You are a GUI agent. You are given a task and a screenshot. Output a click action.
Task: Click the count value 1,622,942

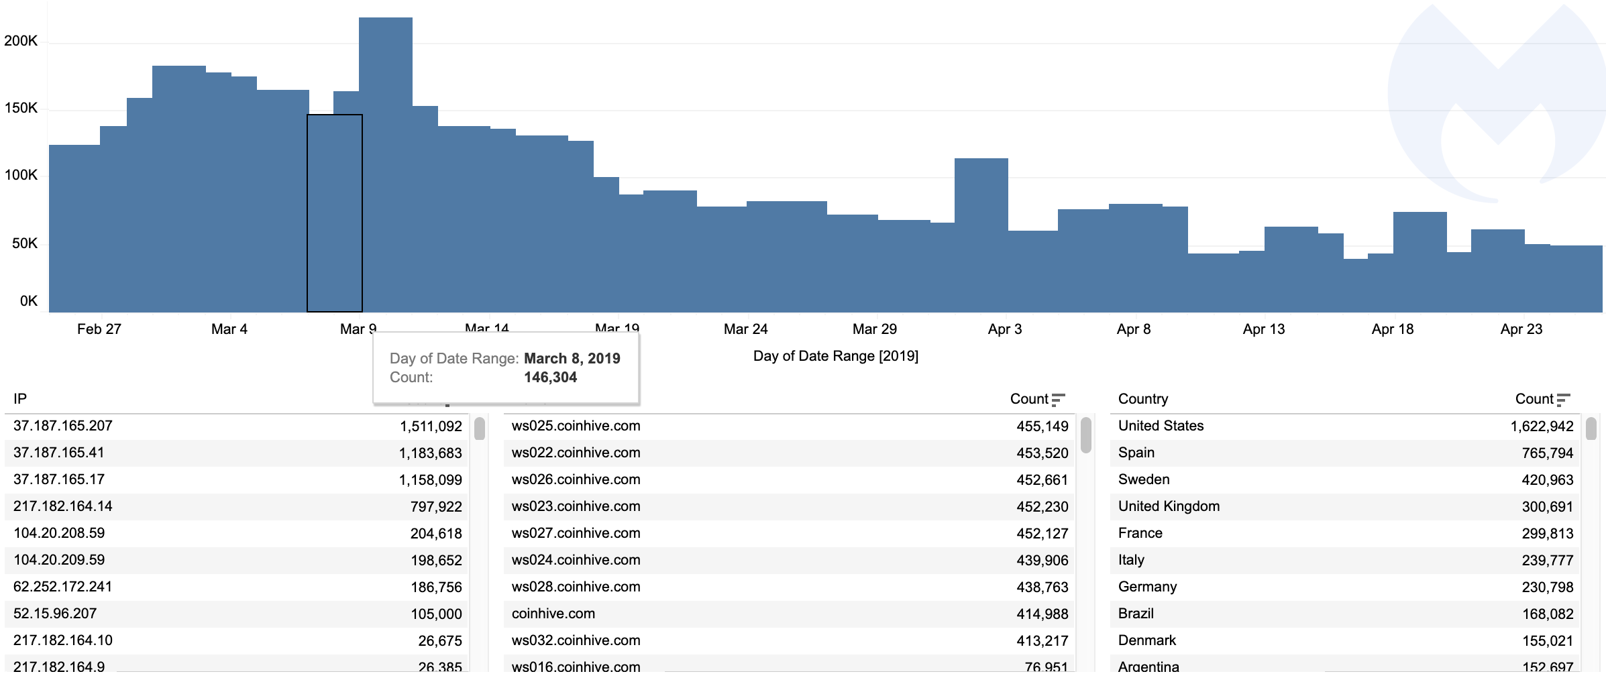click(1542, 426)
